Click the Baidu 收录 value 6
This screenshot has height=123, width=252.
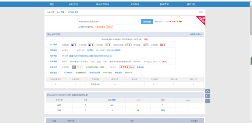tap(85, 105)
